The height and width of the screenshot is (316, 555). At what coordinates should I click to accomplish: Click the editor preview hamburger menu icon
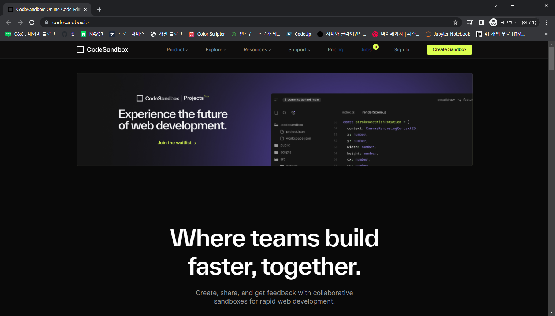[276, 100]
